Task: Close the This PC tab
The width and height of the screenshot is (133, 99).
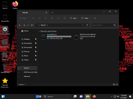Action: coord(46,12)
